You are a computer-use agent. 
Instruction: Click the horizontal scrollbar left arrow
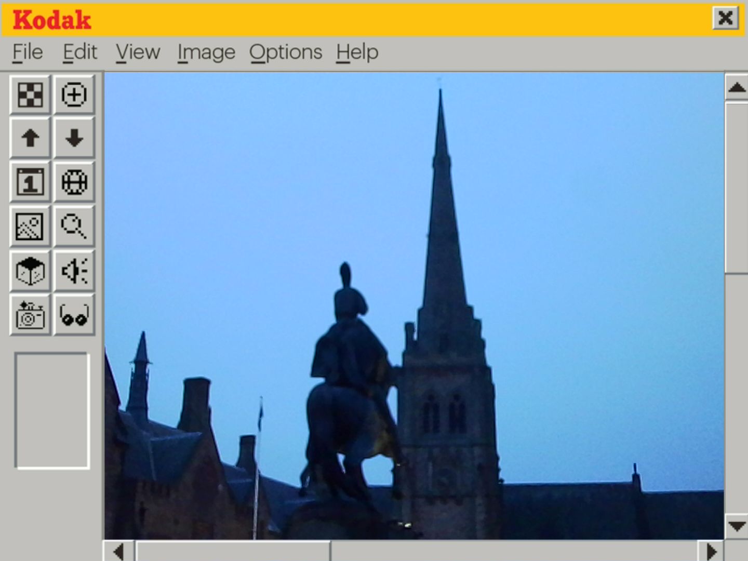coord(119,551)
